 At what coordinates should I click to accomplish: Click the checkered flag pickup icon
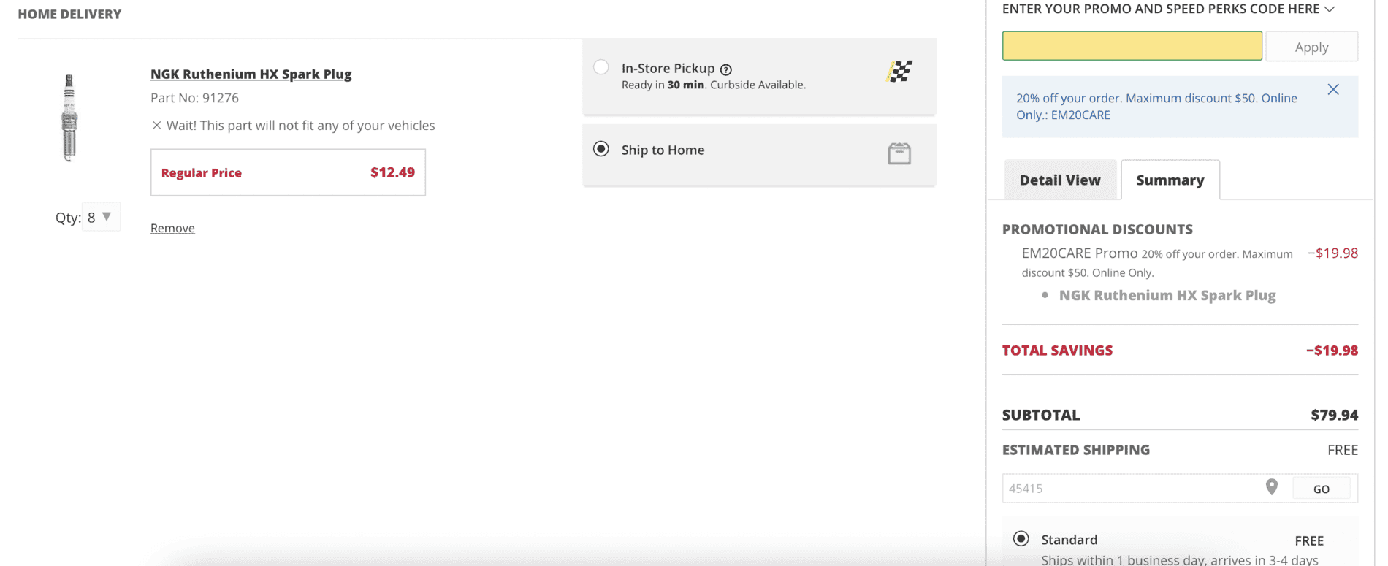(899, 71)
